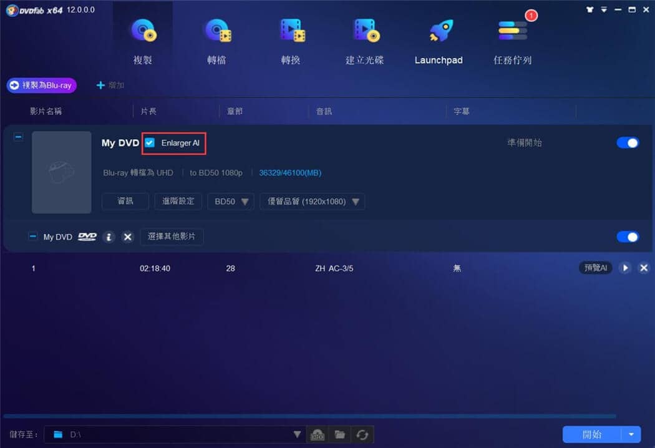This screenshot has height=448, width=655.
Task: Click the horizontal scrollbar above the output path
Action: [x=309, y=416]
